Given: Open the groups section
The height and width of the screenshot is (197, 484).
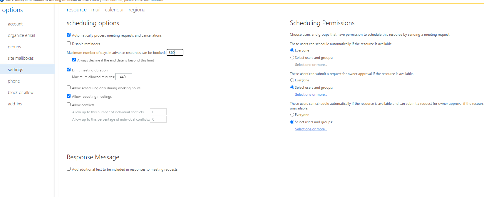Looking at the screenshot, I should (x=14, y=47).
